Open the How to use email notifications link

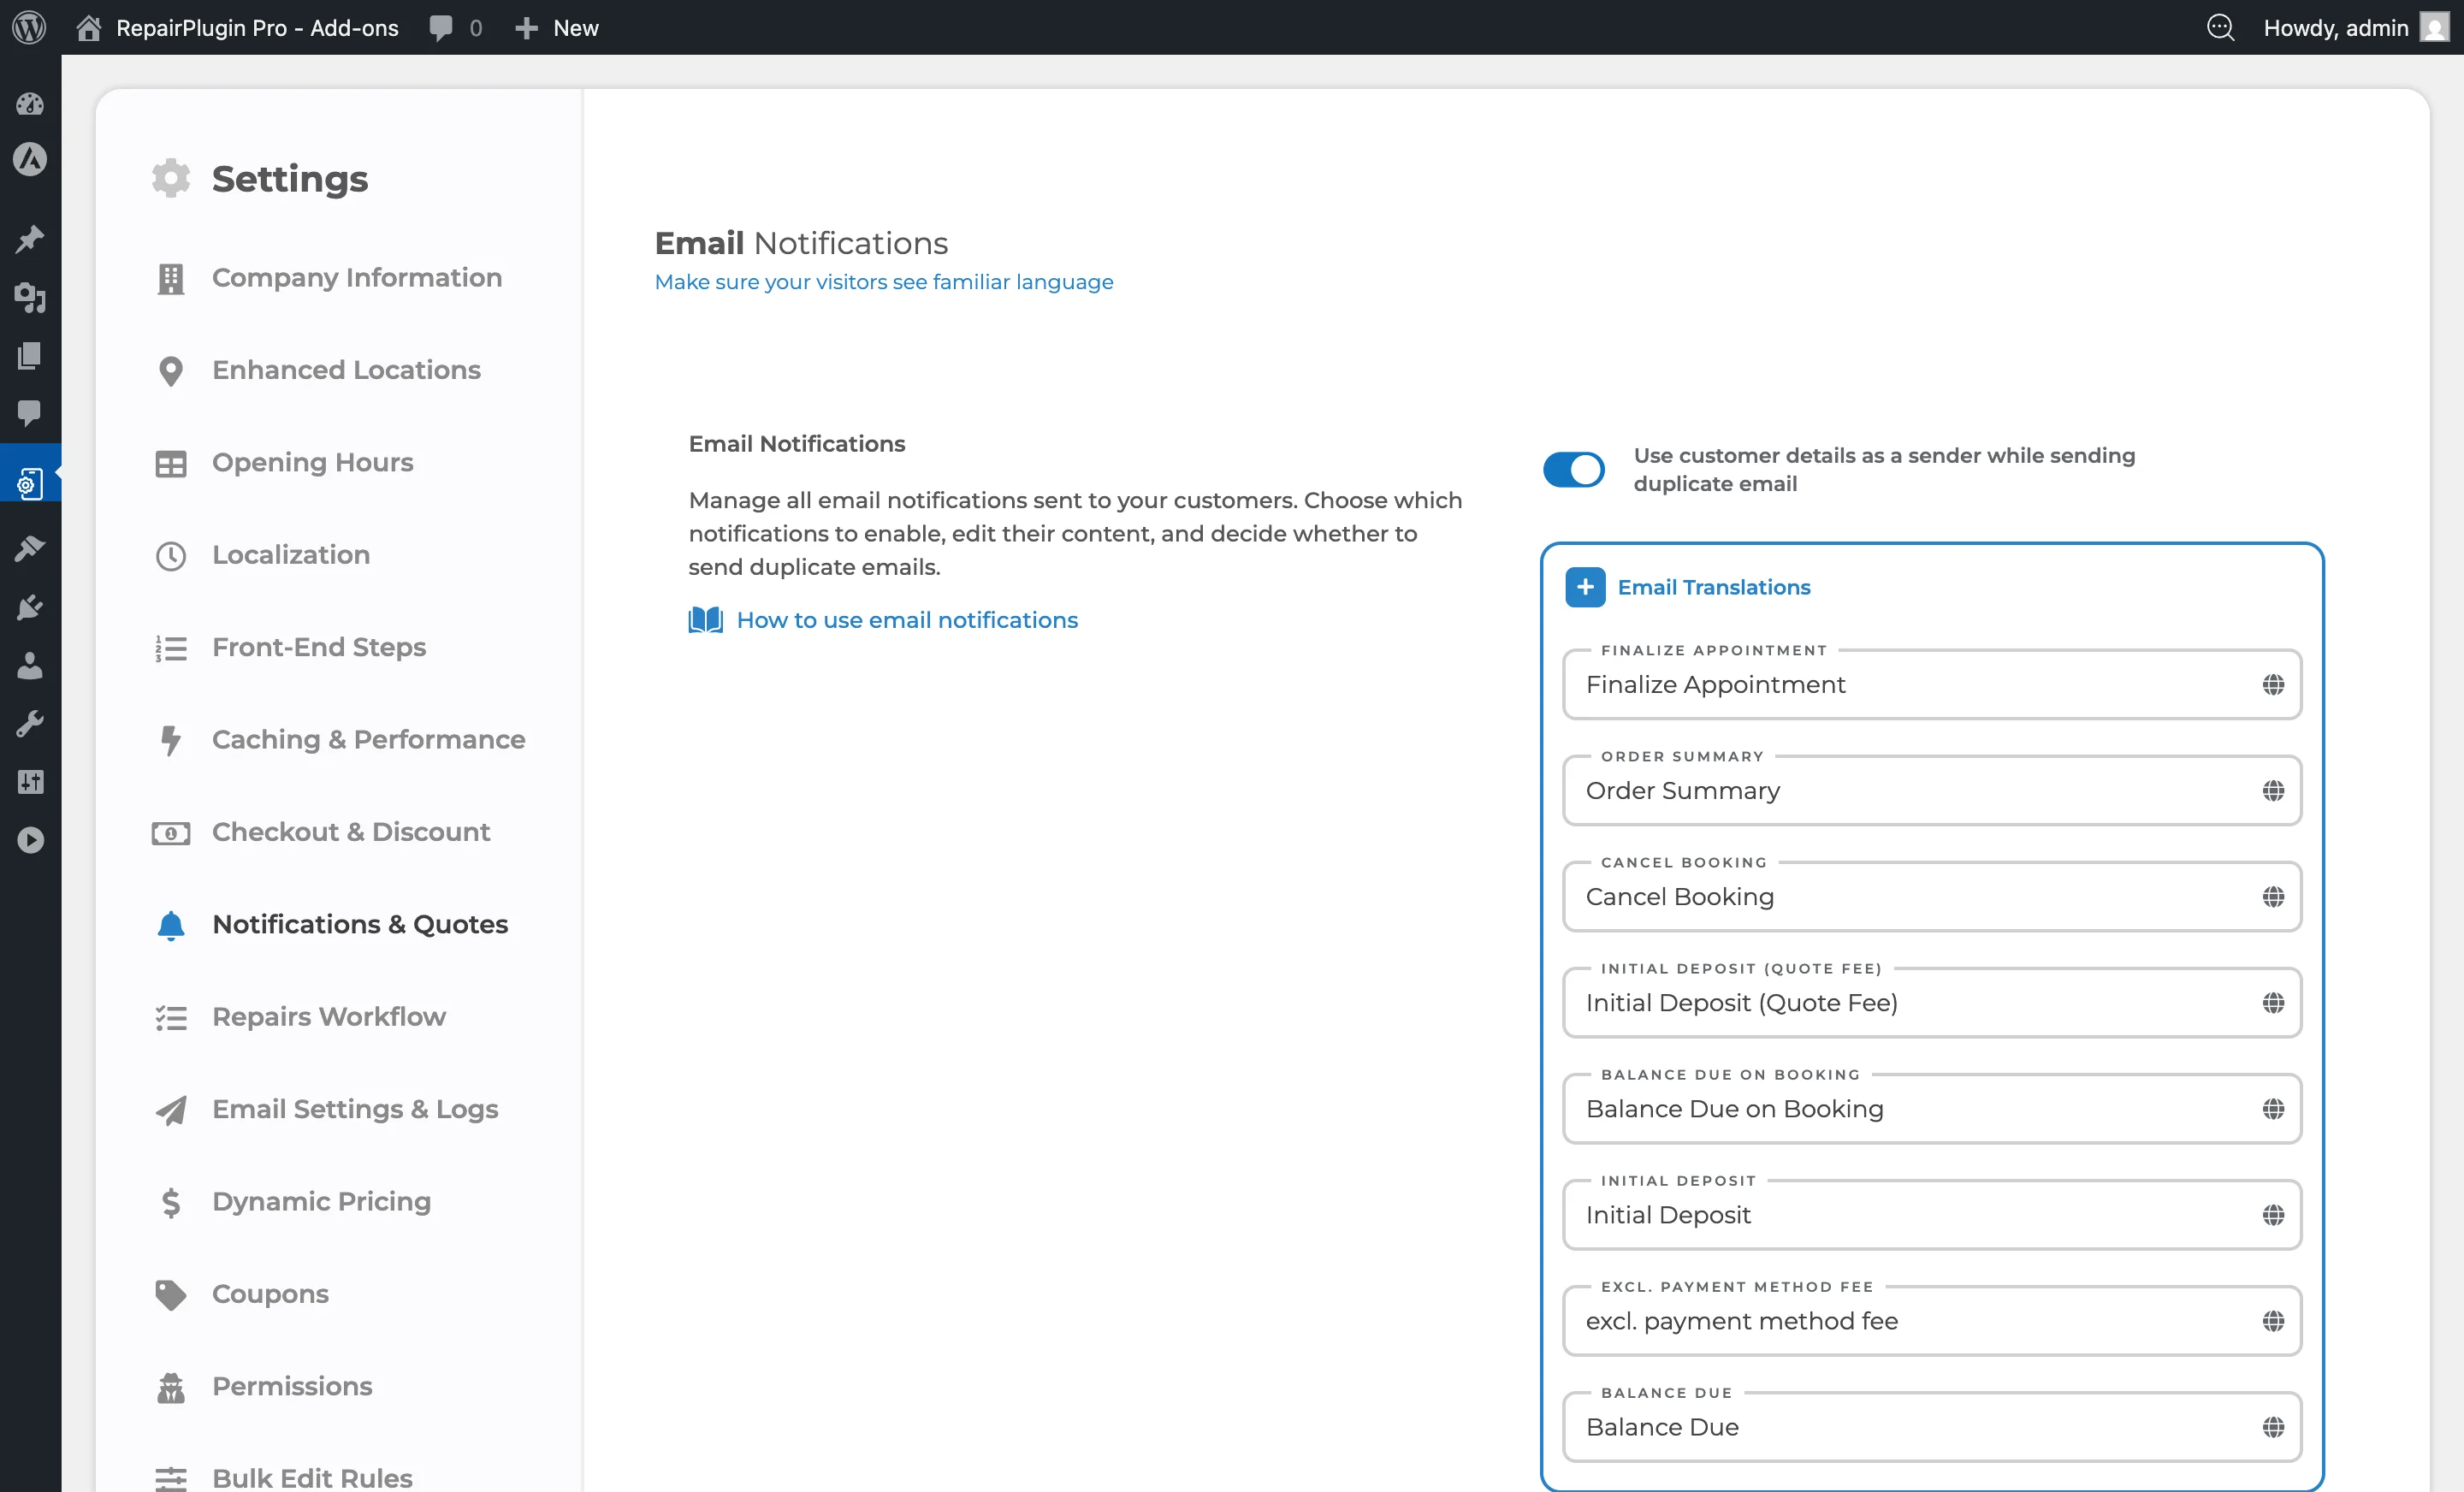click(906, 620)
